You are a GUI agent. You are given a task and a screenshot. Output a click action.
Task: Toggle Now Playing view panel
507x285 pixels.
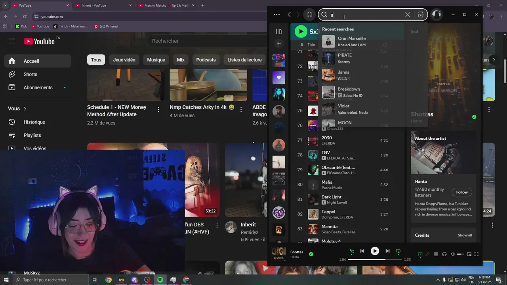click(x=420, y=254)
